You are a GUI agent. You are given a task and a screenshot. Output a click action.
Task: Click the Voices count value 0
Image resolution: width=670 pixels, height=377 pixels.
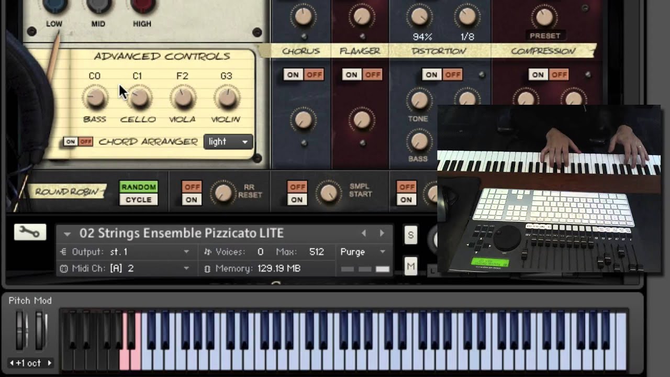click(x=260, y=252)
